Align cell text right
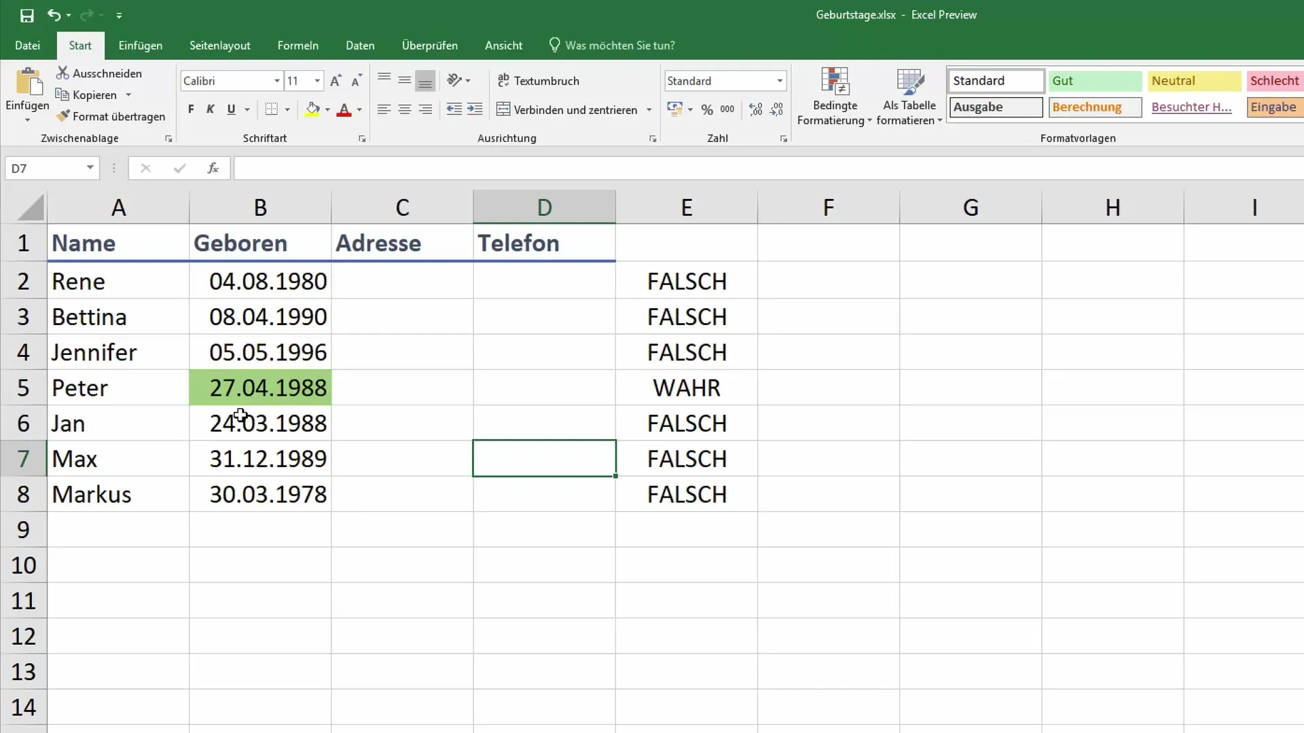Screen dimensions: 1304x733 coord(425,109)
